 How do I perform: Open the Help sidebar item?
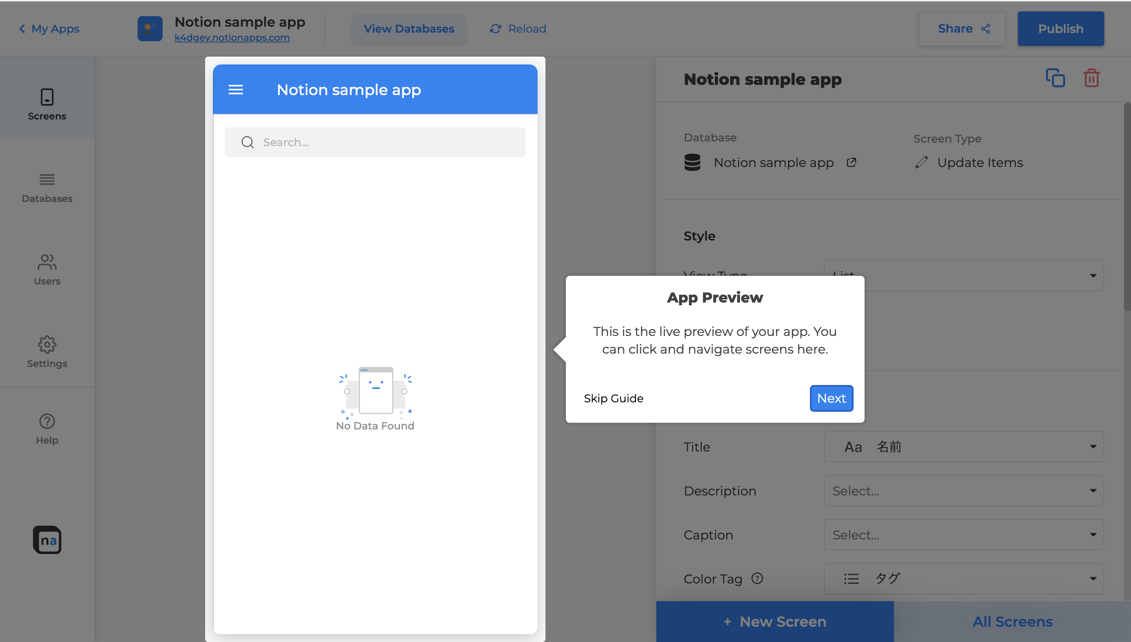point(47,429)
